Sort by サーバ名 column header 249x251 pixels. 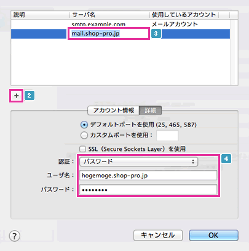pos(109,15)
